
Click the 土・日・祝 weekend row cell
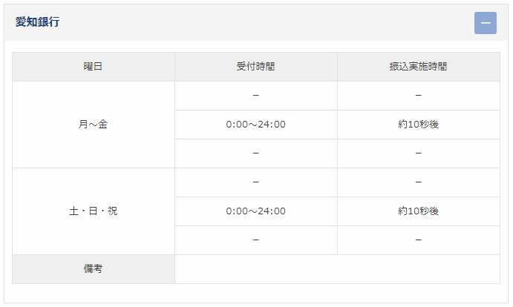(x=94, y=211)
